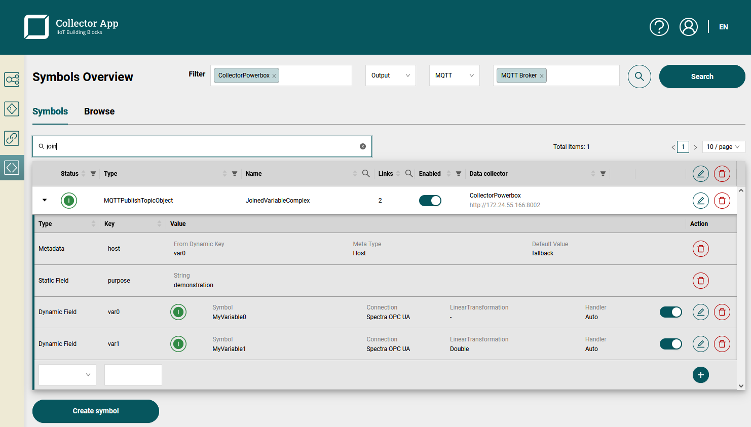This screenshot has height=427, width=751.
Task: Click the new field key input box
Action: [x=133, y=375]
